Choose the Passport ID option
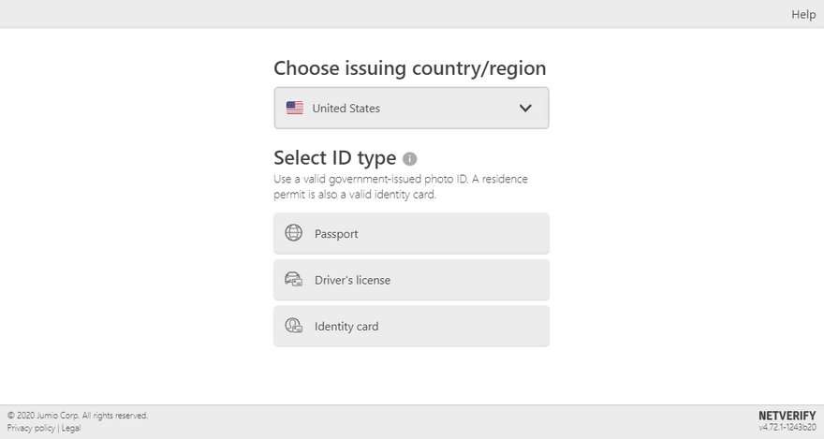Image resolution: width=824 pixels, height=439 pixels. pyautogui.click(x=411, y=233)
